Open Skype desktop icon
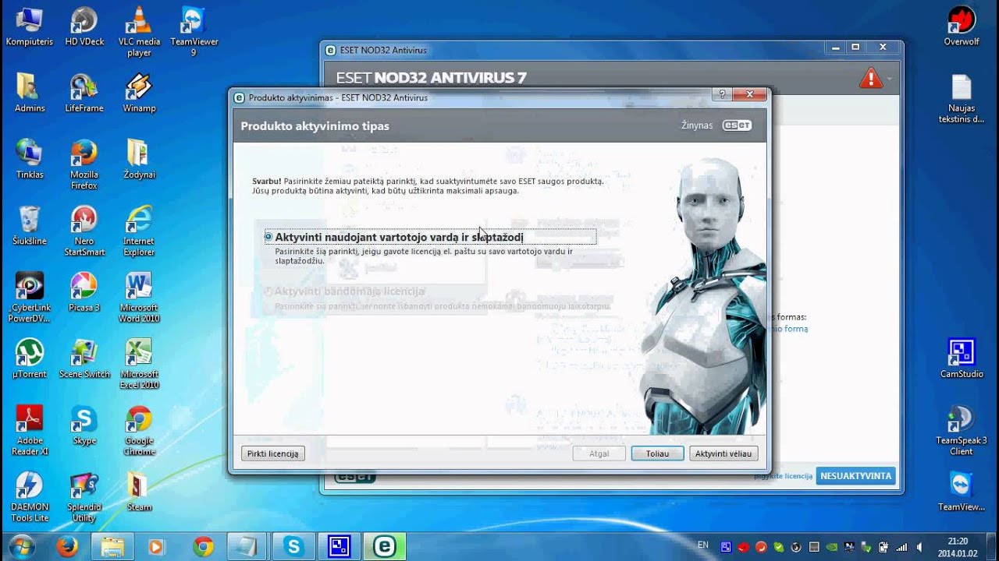 click(x=84, y=425)
